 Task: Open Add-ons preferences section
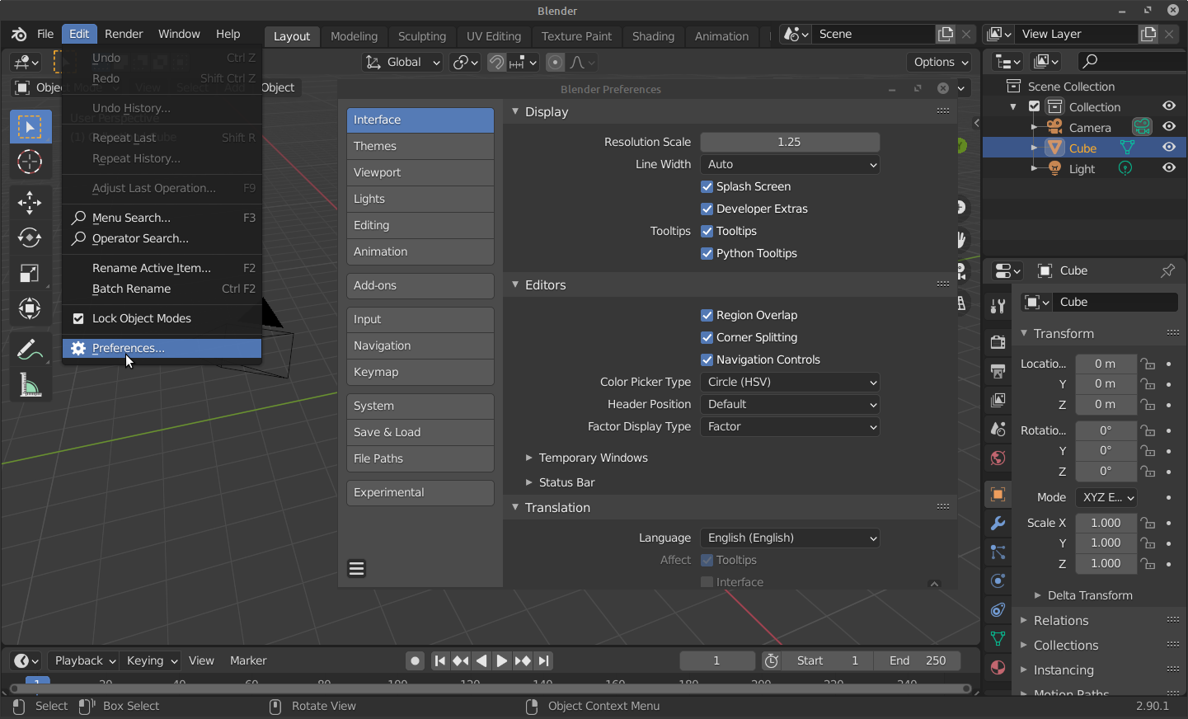click(420, 285)
